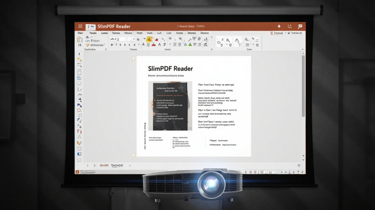Image resolution: width=375 pixels, height=210 pixels.
Task: Click the SlimPDF Reader heading on the document page
Action: coord(170,69)
